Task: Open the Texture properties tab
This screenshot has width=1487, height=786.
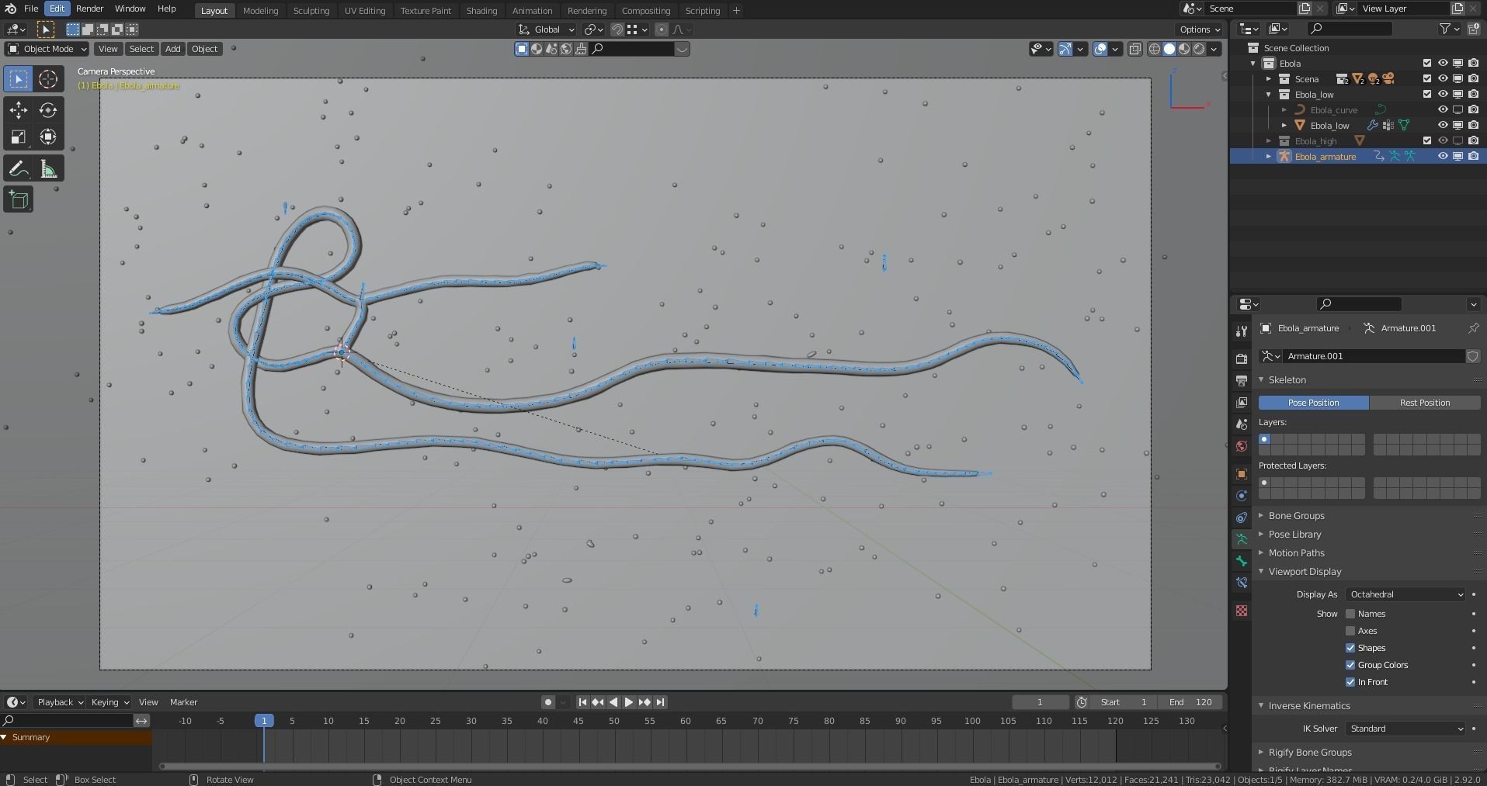Action: [1242, 611]
